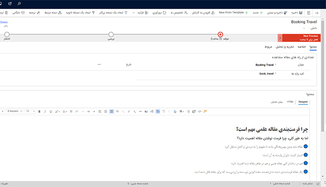Image resolution: width=326 pixels, height=187 pixels.
Task: Open the font size 12 dropdown
Action: (30, 111)
